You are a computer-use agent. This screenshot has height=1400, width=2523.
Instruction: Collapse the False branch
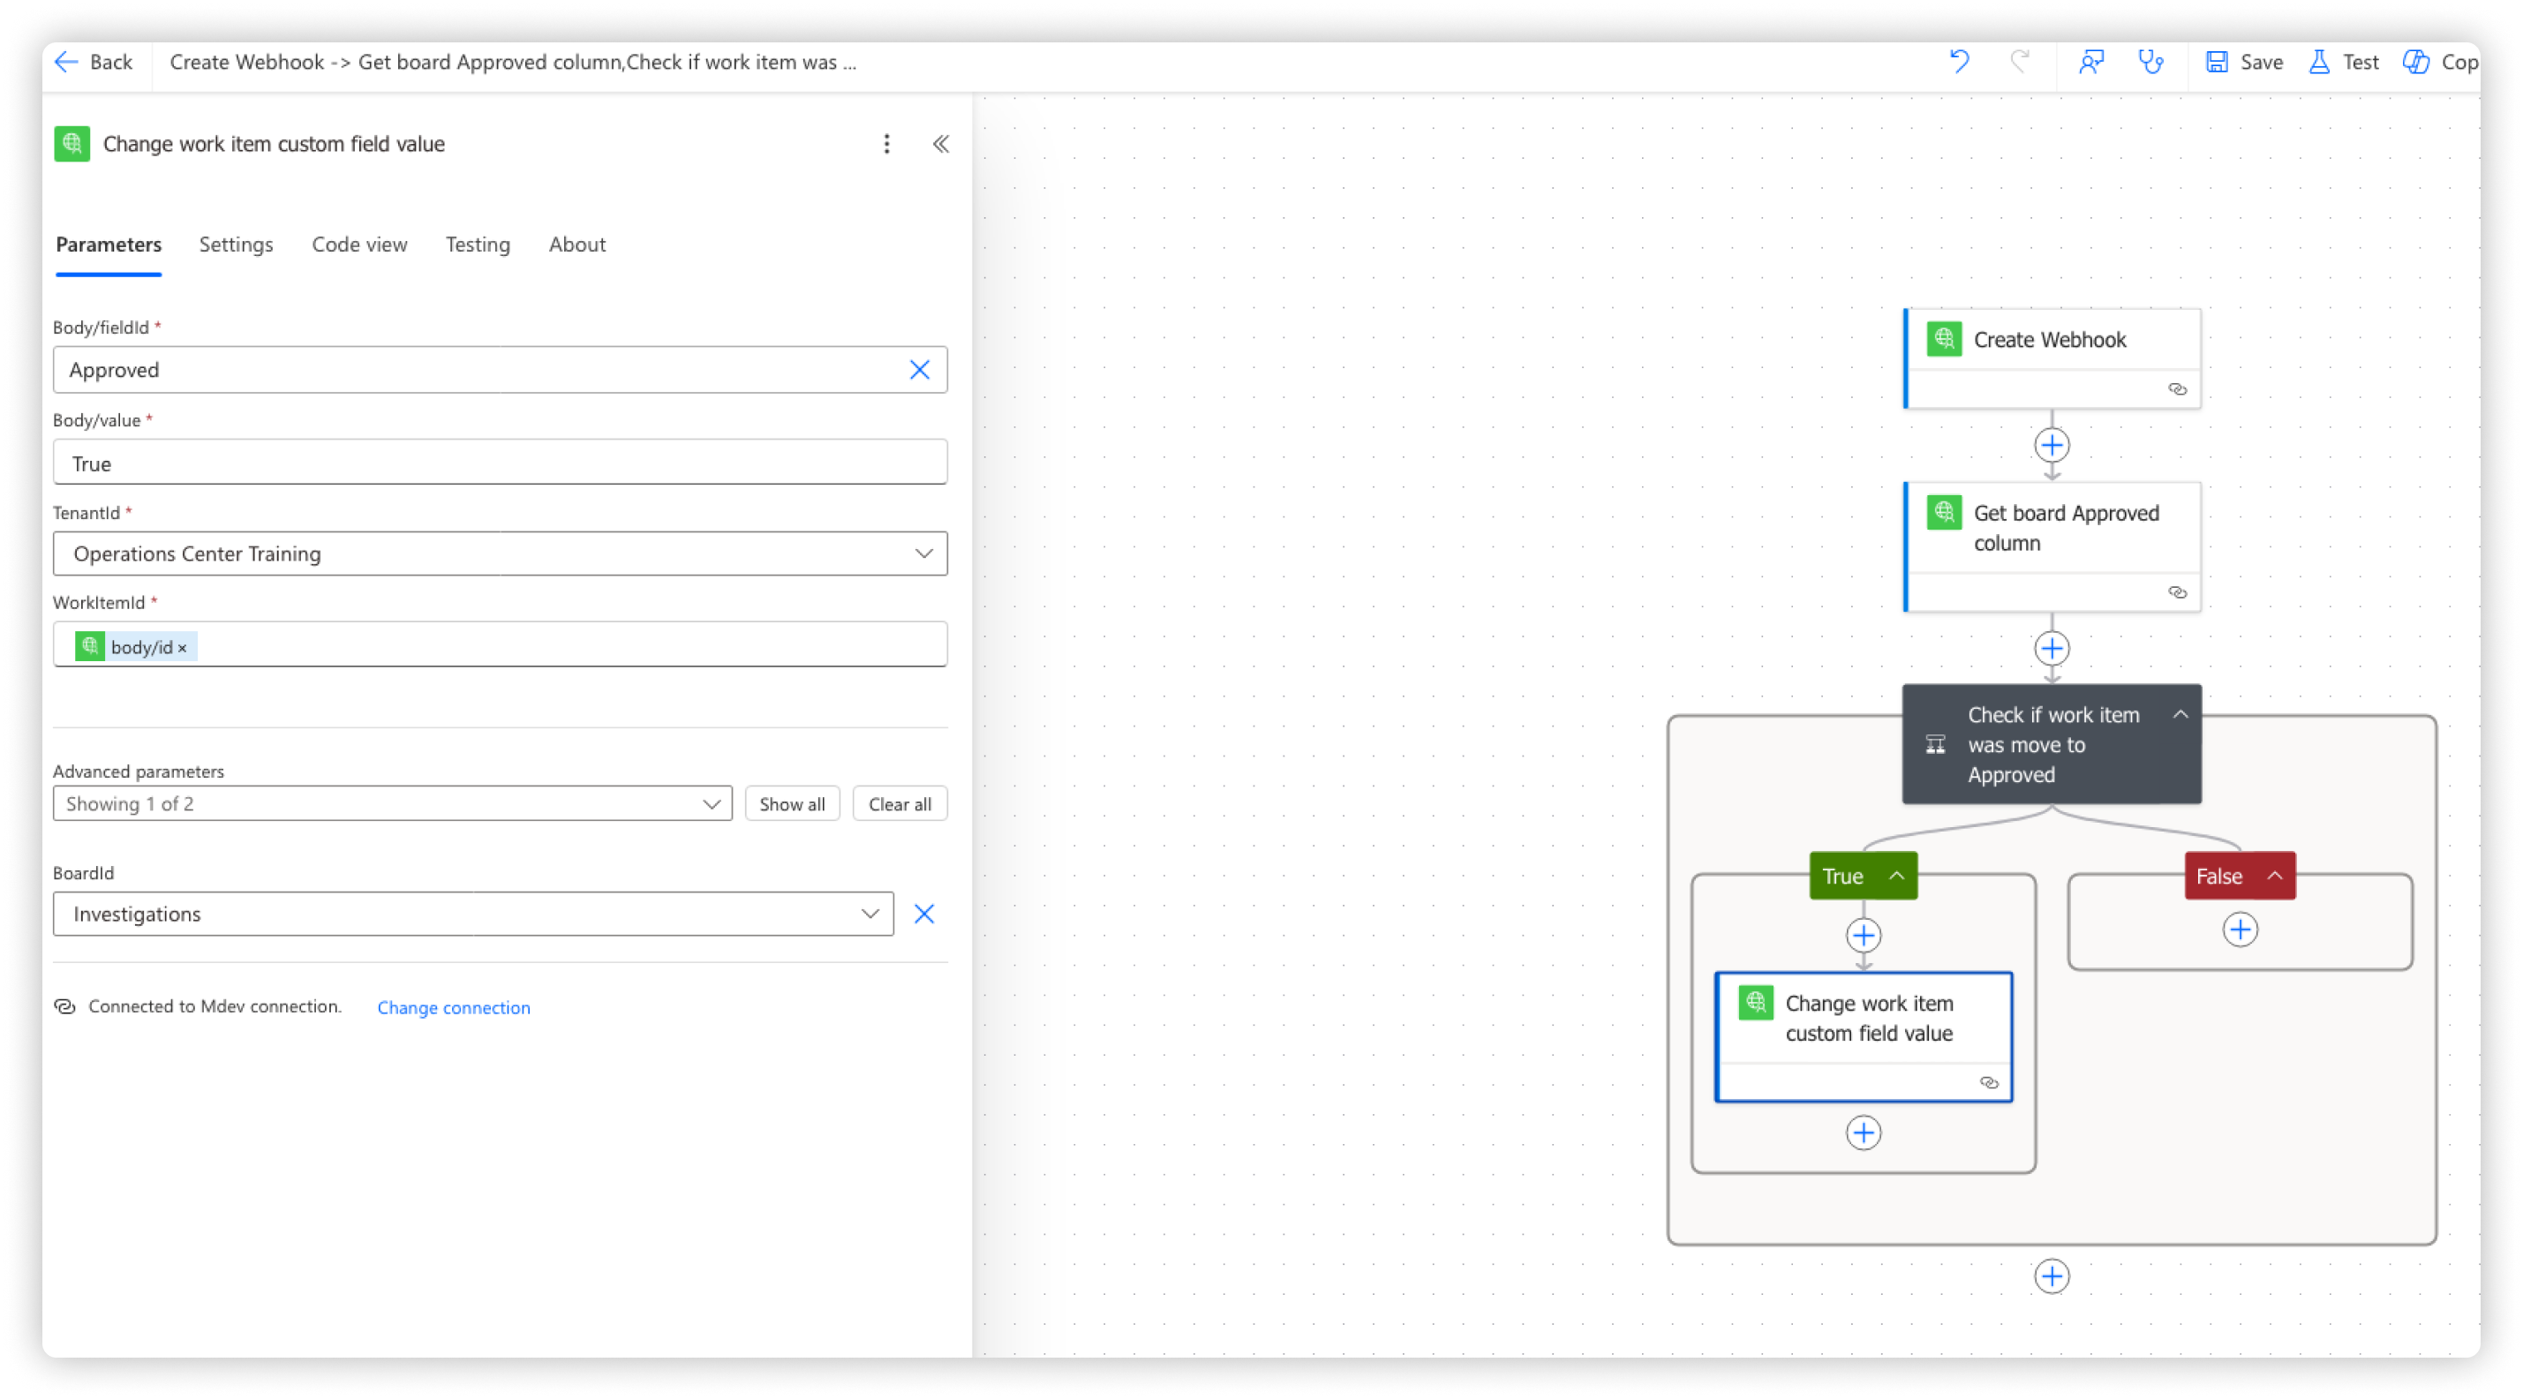[2274, 876]
